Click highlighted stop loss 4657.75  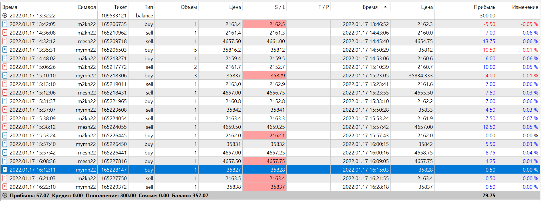click(x=264, y=161)
